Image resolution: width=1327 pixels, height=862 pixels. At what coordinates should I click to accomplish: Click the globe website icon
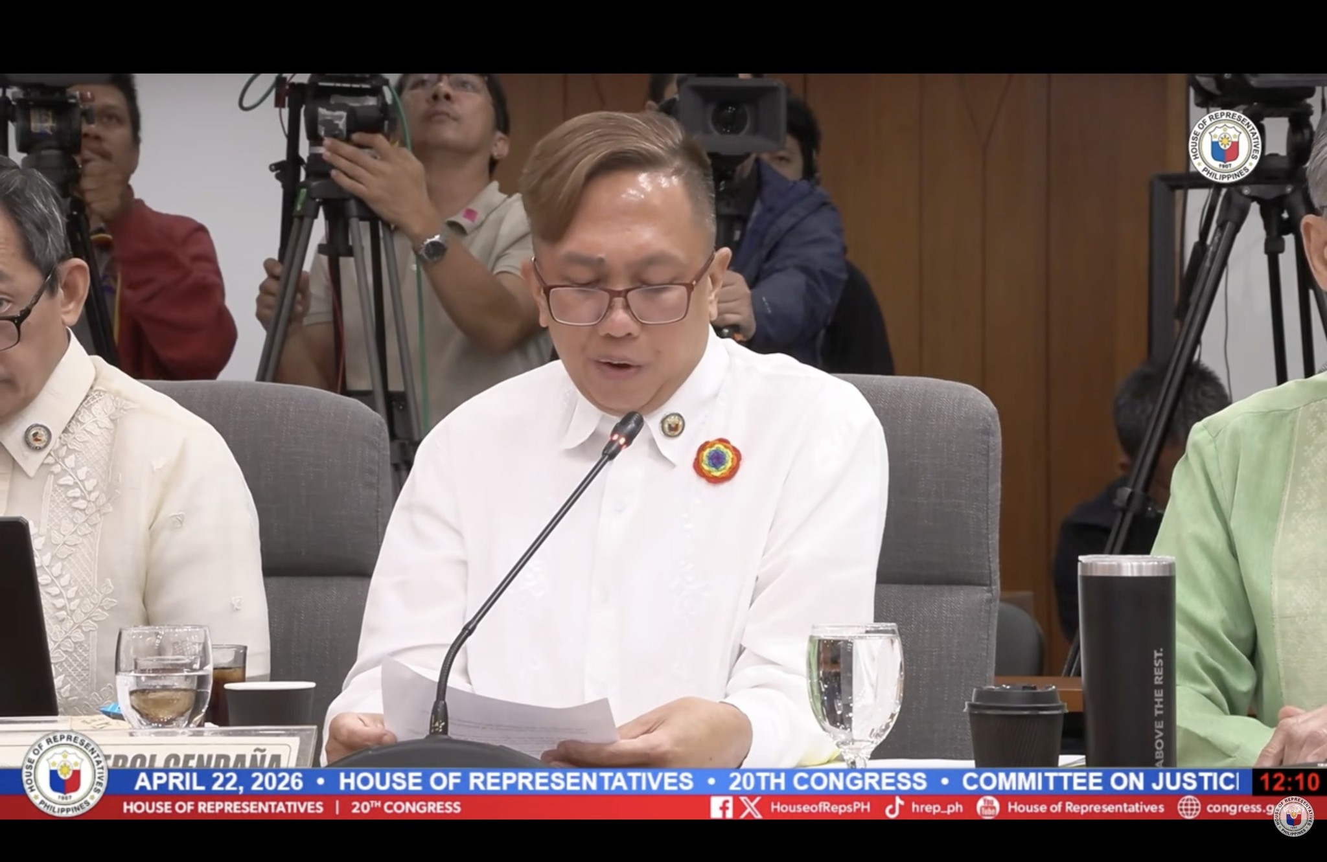(x=1189, y=808)
